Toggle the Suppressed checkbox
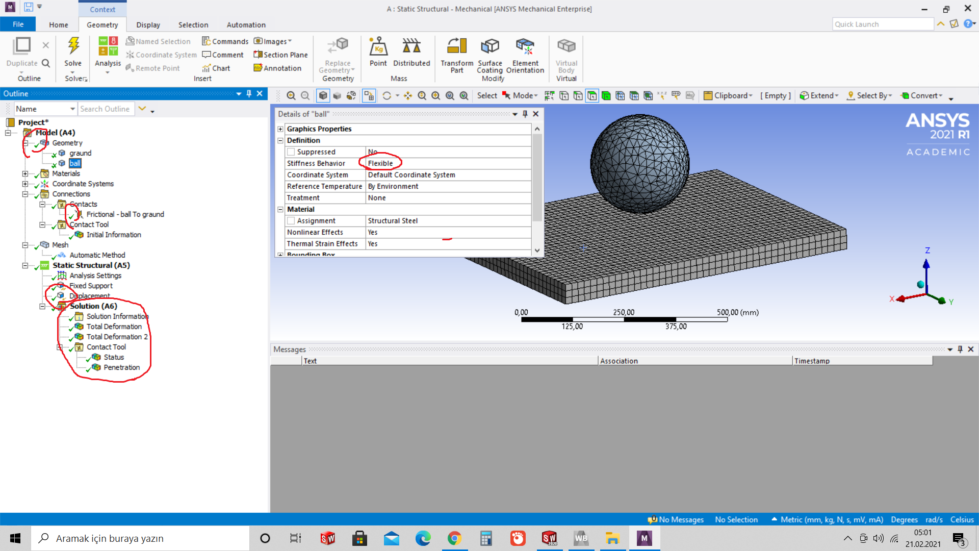979x551 pixels. 291,152
